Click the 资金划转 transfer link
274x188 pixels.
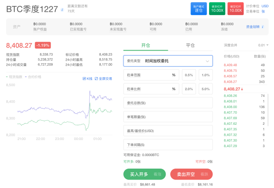(253, 27)
